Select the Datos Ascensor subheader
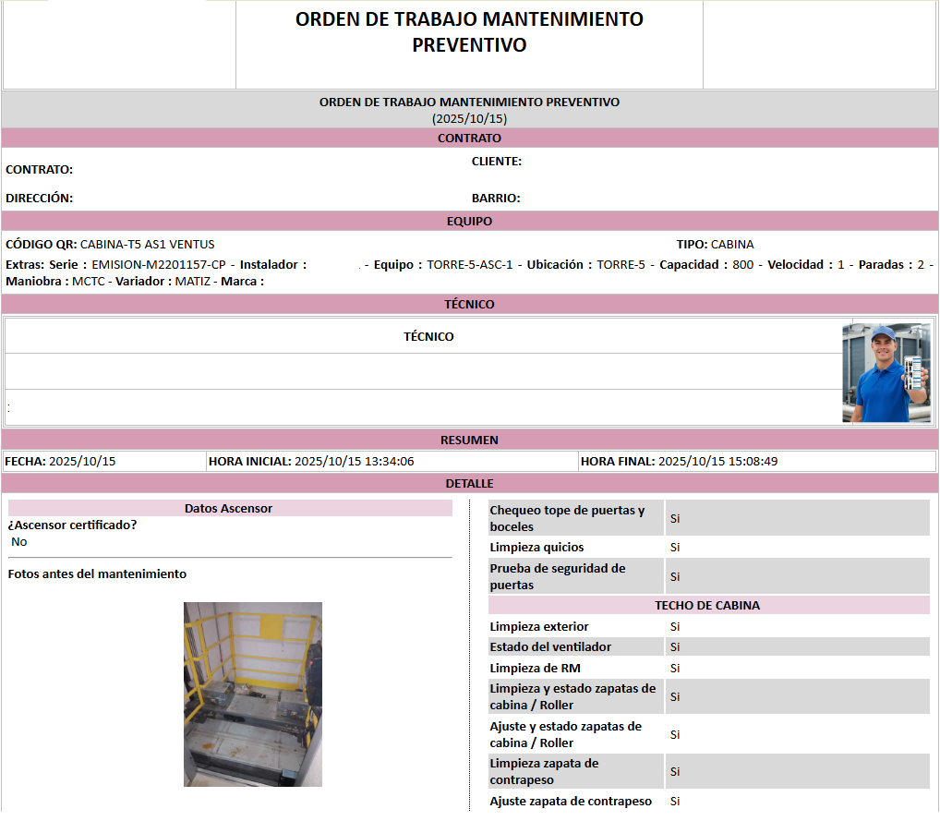The image size is (940, 821). coord(229,509)
